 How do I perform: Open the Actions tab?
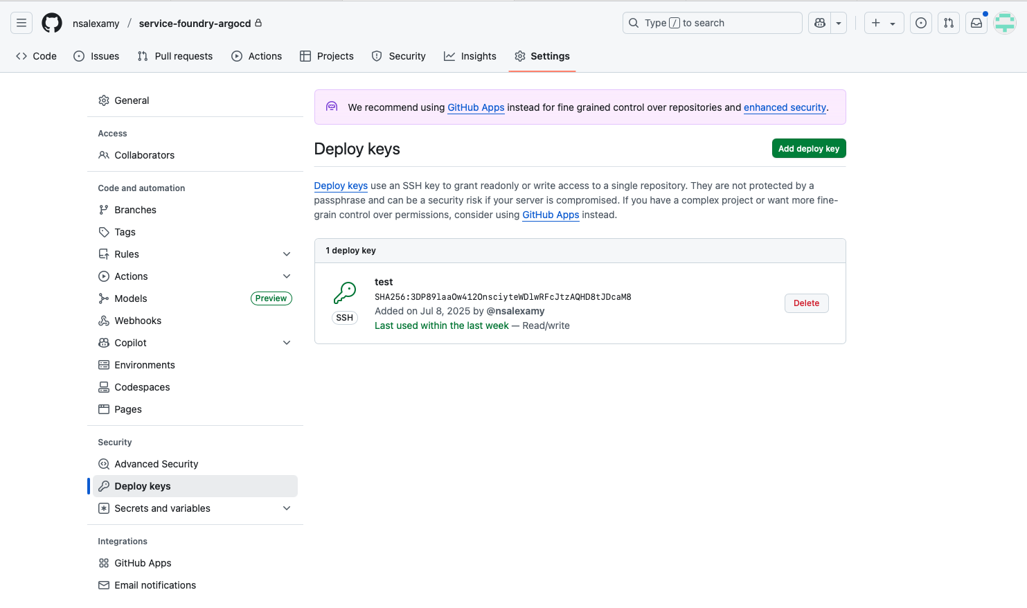pyautogui.click(x=257, y=56)
